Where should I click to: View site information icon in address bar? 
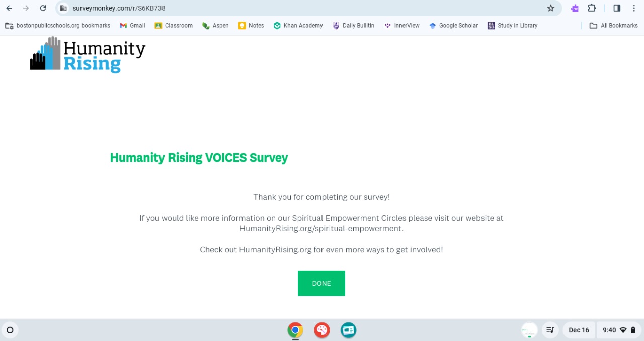[x=63, y=8]
